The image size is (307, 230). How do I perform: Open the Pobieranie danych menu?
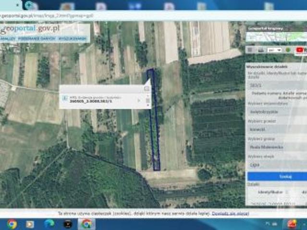37,39
